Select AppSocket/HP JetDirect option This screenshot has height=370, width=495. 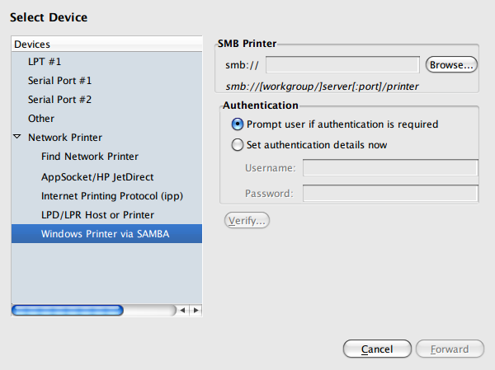97,176
